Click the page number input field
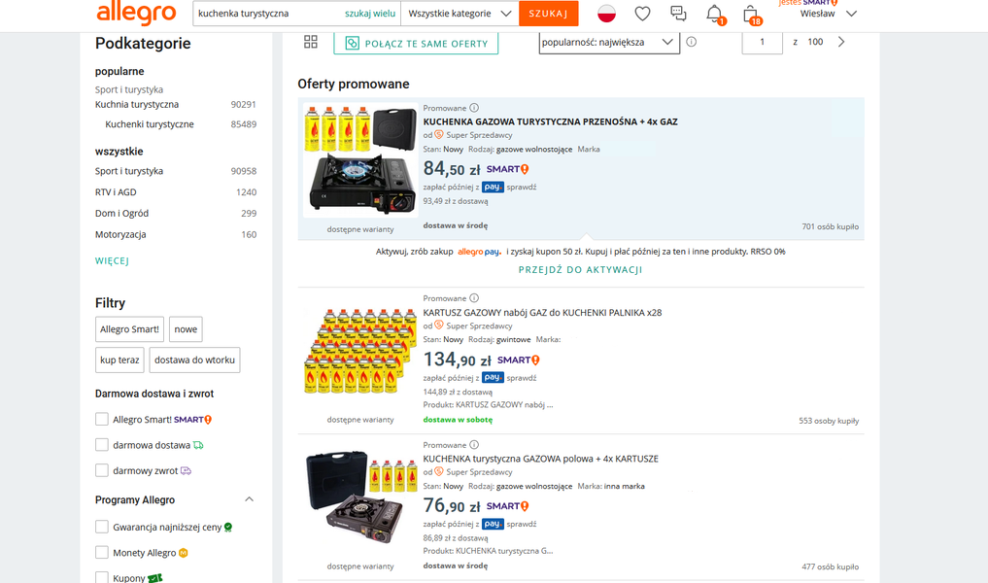Image resolution: width=988 pixels, height=583 pixels. 763,42
